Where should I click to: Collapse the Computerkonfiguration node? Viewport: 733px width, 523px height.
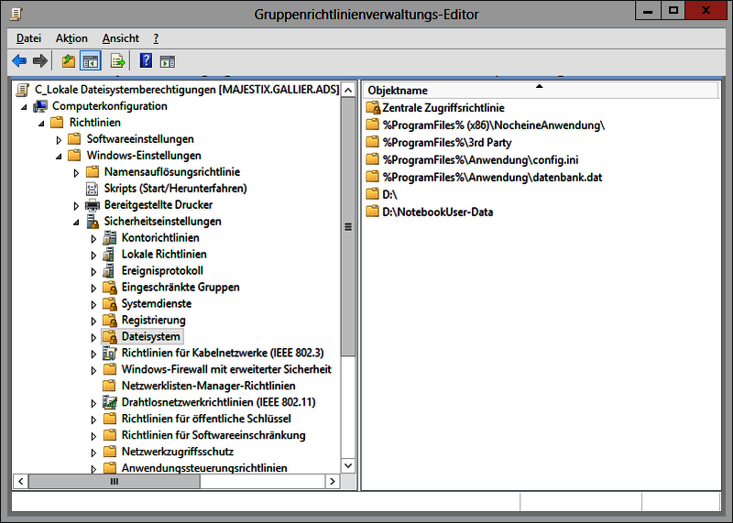[x=24, y=107]
